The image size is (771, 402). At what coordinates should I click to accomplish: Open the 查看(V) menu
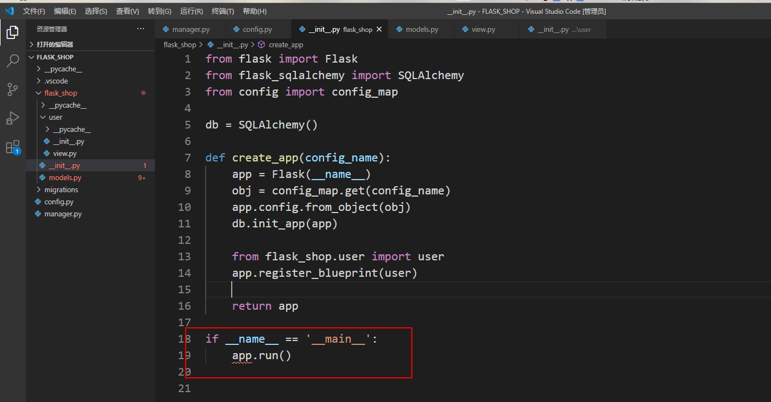(x=127, y=11)
